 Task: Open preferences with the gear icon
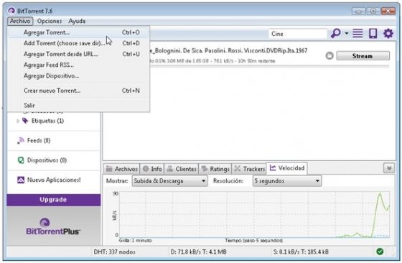(388, 33)
